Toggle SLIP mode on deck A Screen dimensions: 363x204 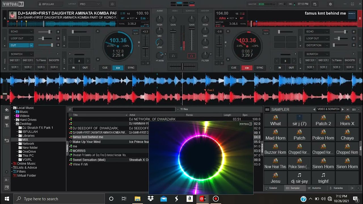point(136,33)
